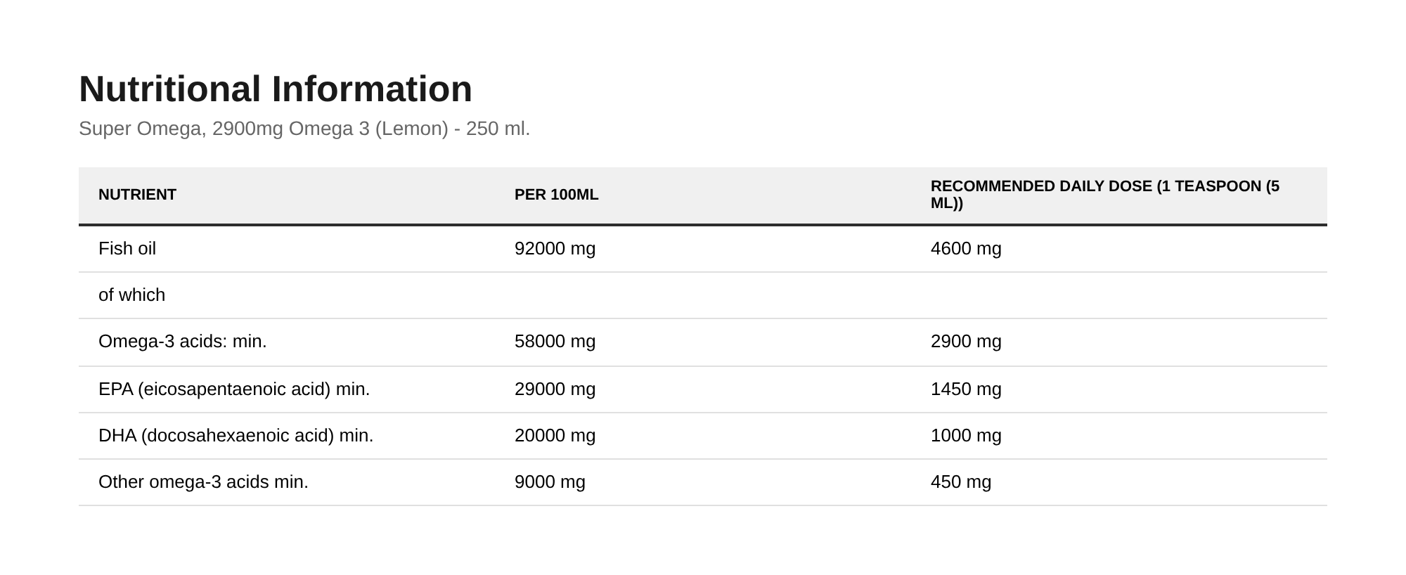
Task: Click the 450 mg other omega-3 value
Action: (x=961, y=482)
